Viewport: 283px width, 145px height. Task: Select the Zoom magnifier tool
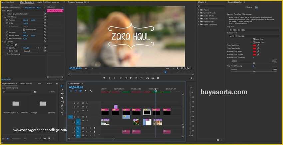click(62, 109)
